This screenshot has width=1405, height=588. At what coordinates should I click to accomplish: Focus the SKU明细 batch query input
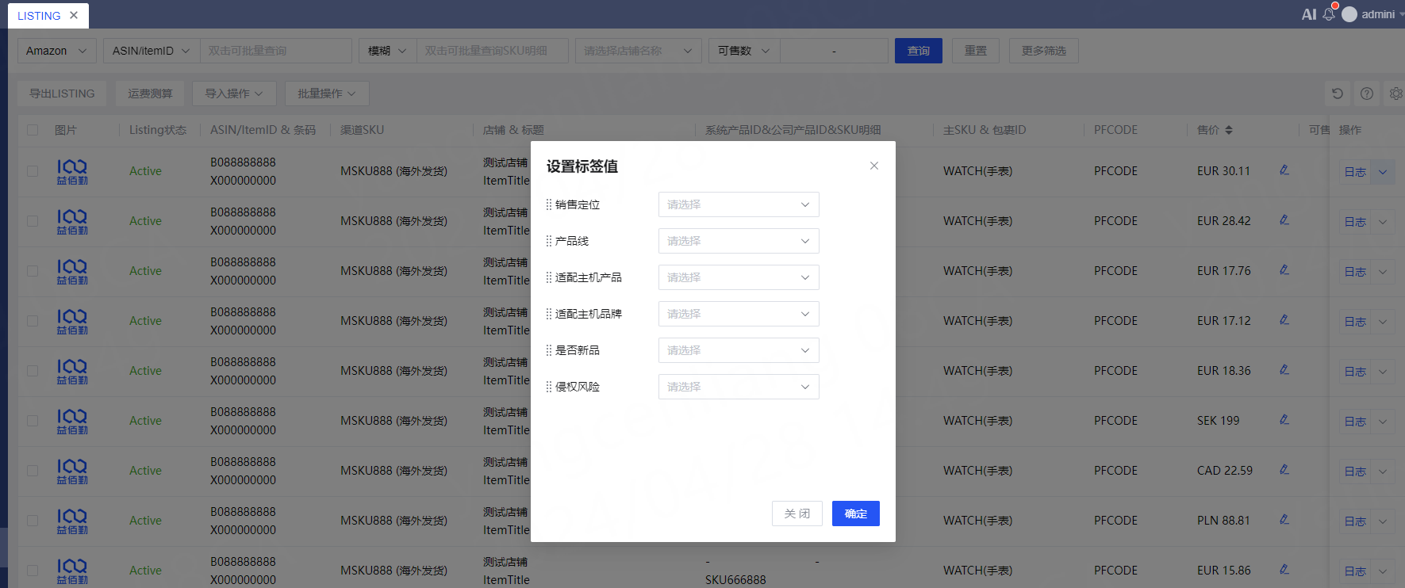(x=492, y=51)
